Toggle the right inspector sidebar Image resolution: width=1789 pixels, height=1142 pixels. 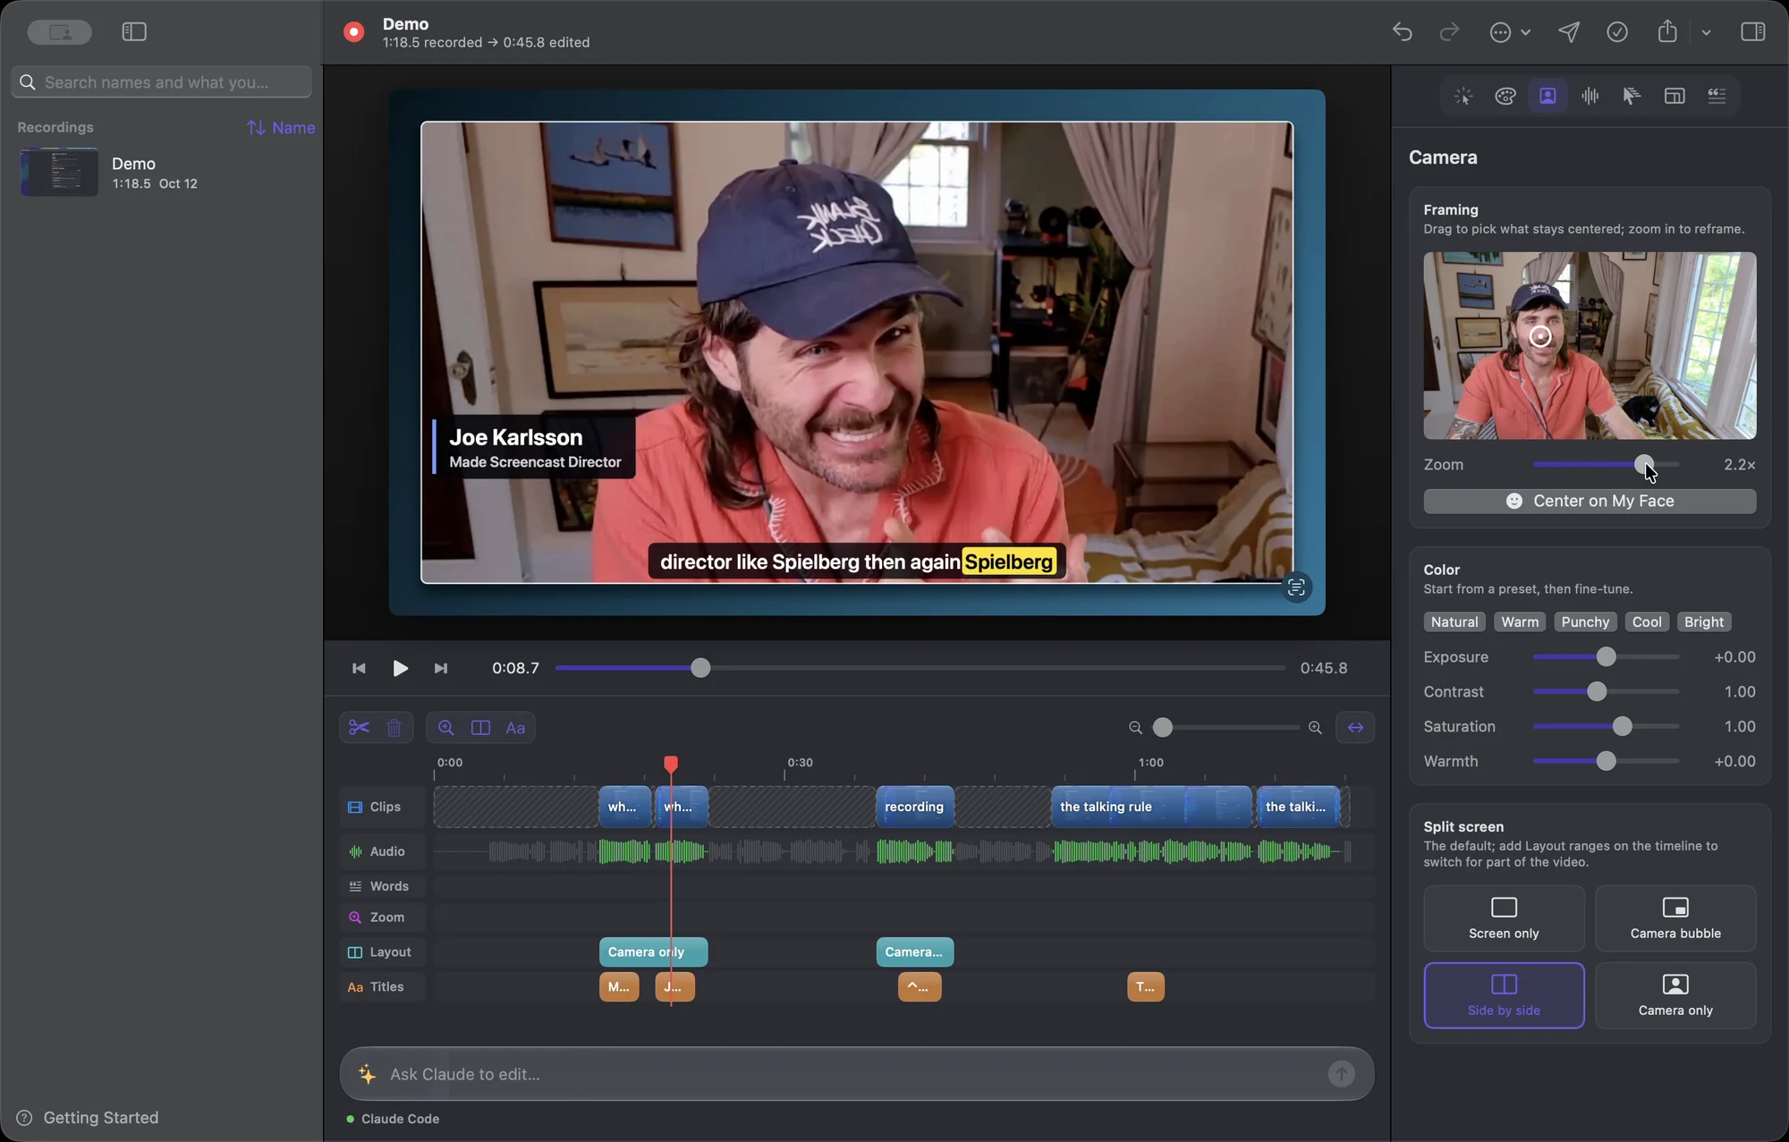click(1752, 32)
